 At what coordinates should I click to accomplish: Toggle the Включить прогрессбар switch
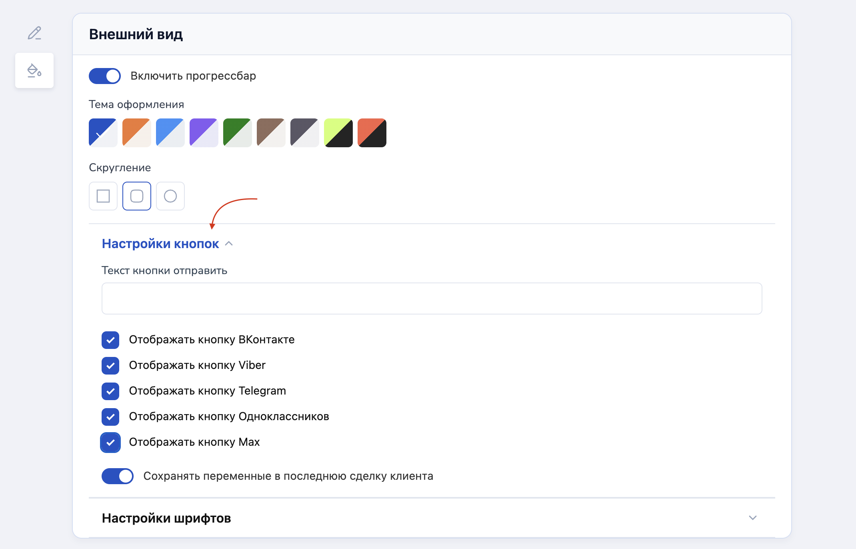click(x=105, y=76)
